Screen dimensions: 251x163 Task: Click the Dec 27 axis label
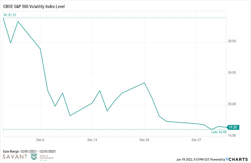pyautogui.click(x=196, y=140)
